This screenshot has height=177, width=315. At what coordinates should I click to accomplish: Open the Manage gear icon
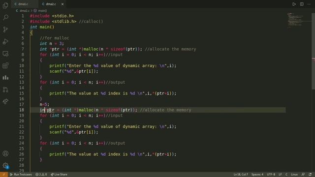tap(5, 165)
